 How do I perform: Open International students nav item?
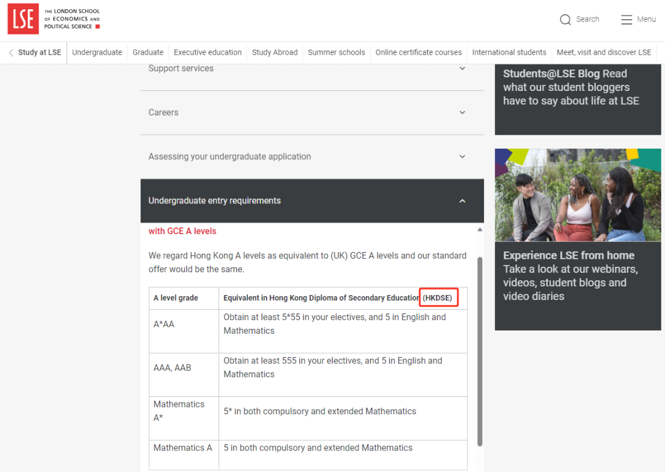pos(509,52)
